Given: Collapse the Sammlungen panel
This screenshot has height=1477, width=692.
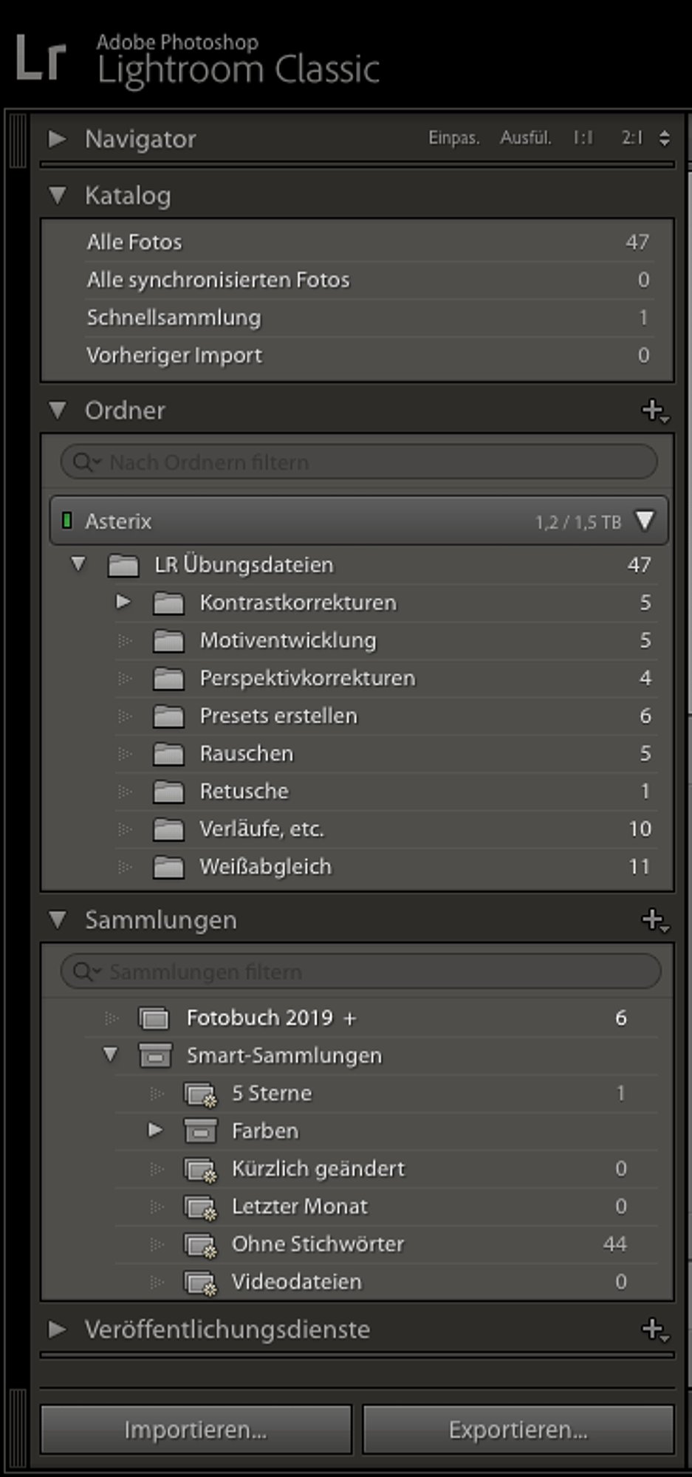Looking at the screenshot, I should coord(58,920).
